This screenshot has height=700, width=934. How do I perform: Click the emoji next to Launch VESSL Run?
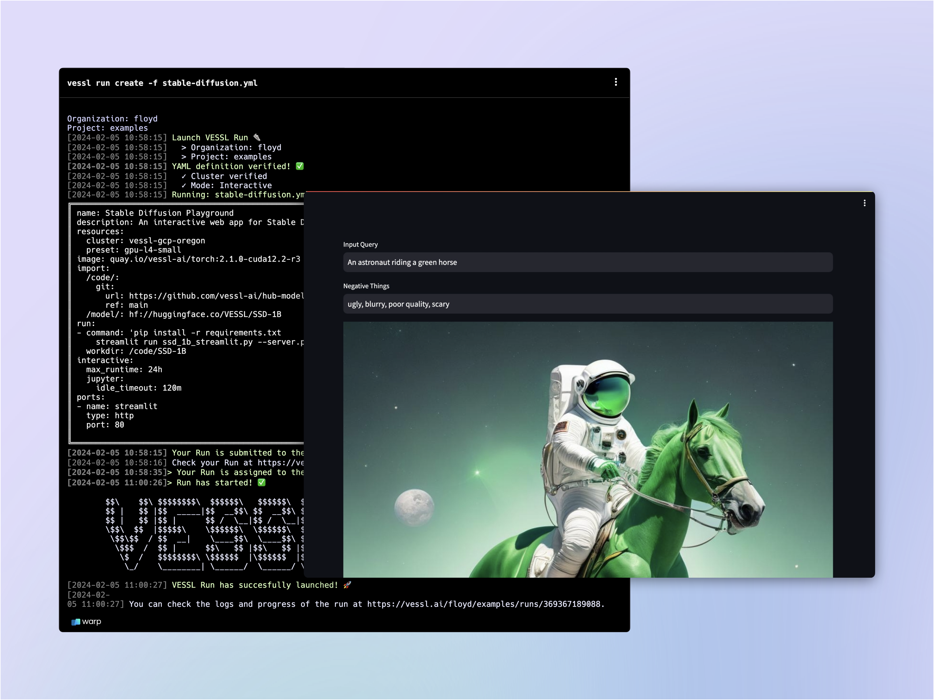pos(257,137)
